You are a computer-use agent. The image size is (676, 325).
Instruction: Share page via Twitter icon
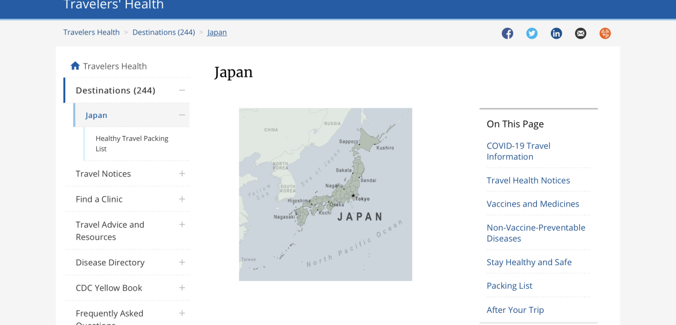pos(531,33)
